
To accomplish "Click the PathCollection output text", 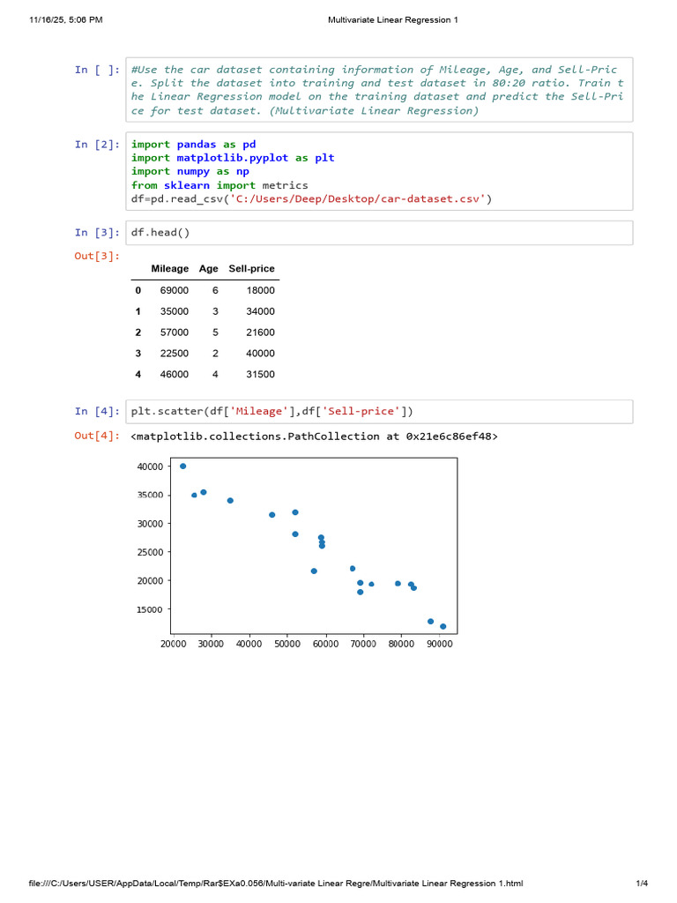I will pyautogui.click(x=315, y=437).
